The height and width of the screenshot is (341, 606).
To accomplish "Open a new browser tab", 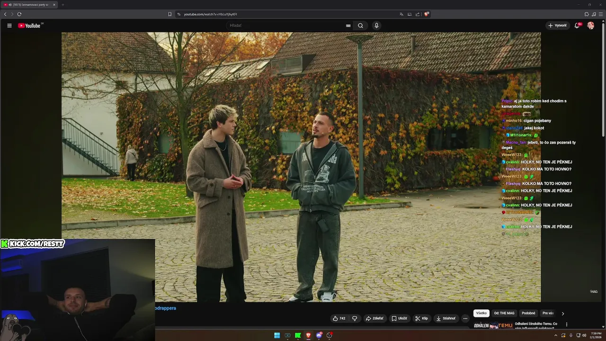I will coord(62,5).
